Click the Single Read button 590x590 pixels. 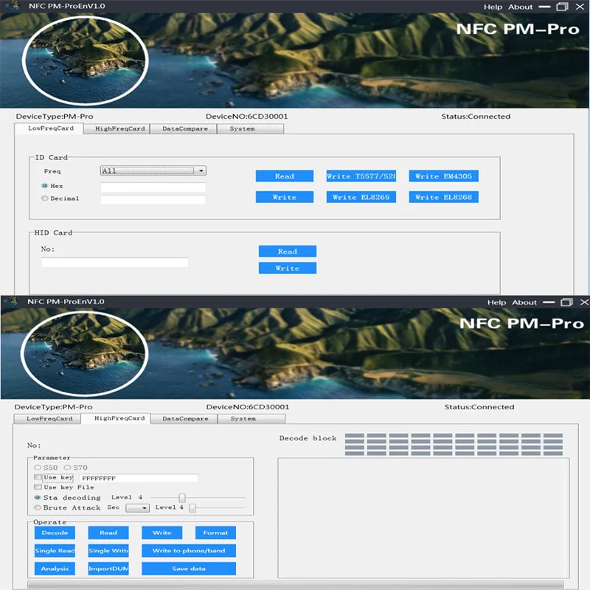[x=55, y=550]
